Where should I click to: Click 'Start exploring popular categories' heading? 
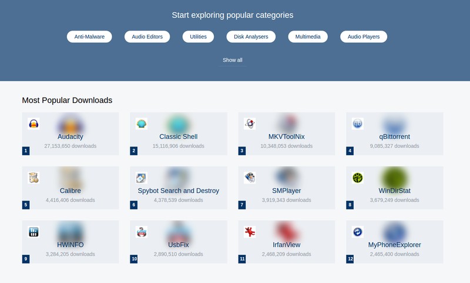point(233,15)
